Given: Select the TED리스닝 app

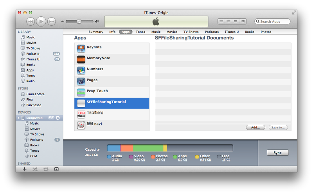Looking at the screenshot, I should pos(112,114).
